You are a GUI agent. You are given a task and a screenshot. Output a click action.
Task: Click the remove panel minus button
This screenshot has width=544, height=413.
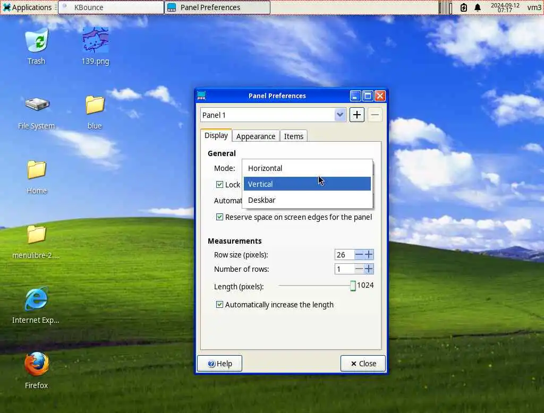[x=375, y=115]
